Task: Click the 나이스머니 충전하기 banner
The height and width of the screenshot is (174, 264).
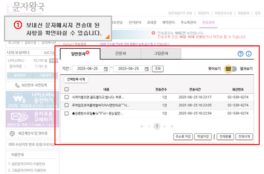Action: pos(29,99)
